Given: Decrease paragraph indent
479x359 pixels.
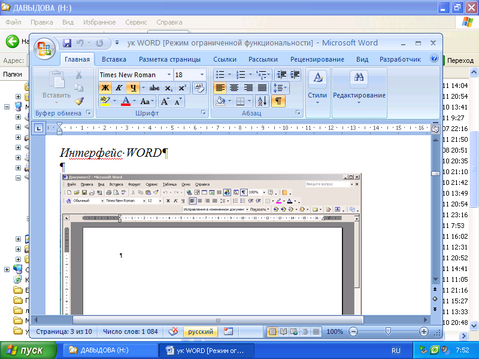Looking at the screenshot, I should 281,75.
